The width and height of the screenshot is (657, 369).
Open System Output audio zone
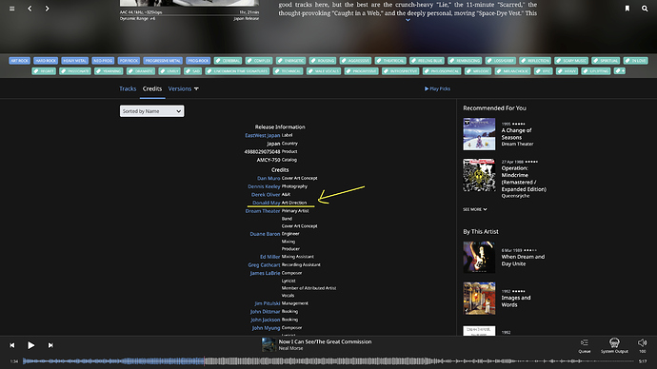pyautogui.click(x=614, y=345)
